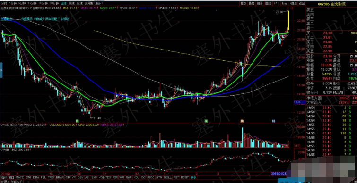Open the 关联报价 tab
The height and width of the screenshot is (183, 357).
[17, 182]
